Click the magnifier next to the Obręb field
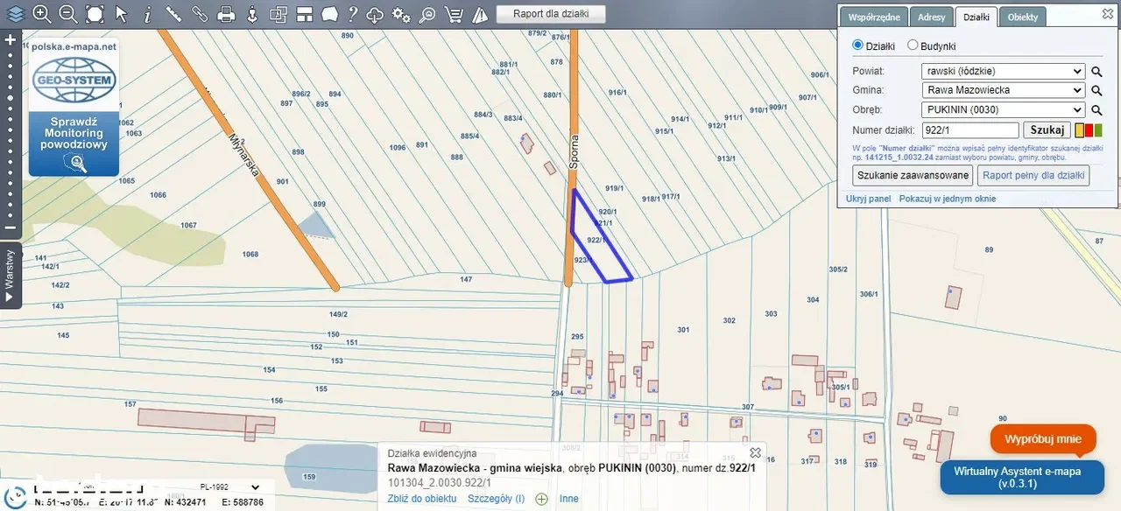The width and height of the screenshot is (1121, 511). point(1096,110)
